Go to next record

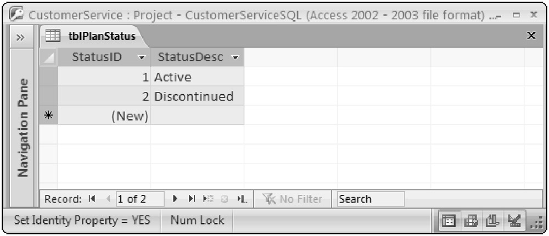coord(175,199)
